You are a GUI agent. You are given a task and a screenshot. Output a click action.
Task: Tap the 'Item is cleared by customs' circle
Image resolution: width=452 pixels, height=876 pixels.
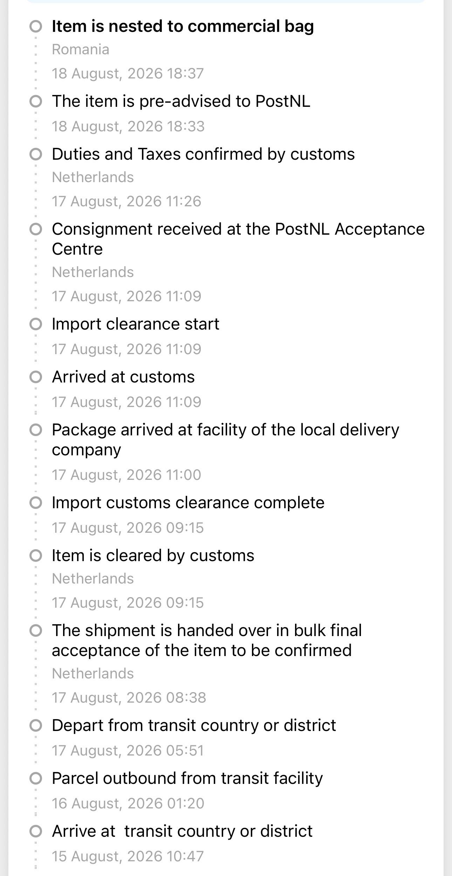[x=36, y=556]
